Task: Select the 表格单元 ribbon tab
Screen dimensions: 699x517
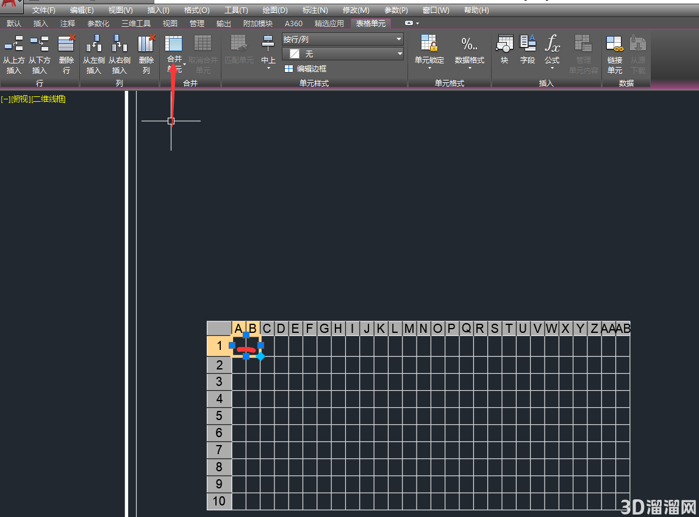Action: [x=370, y=23]
